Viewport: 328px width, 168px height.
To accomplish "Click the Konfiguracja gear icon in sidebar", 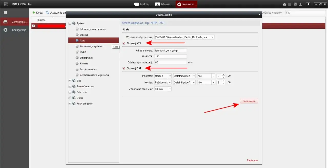I will click(5, 30).
